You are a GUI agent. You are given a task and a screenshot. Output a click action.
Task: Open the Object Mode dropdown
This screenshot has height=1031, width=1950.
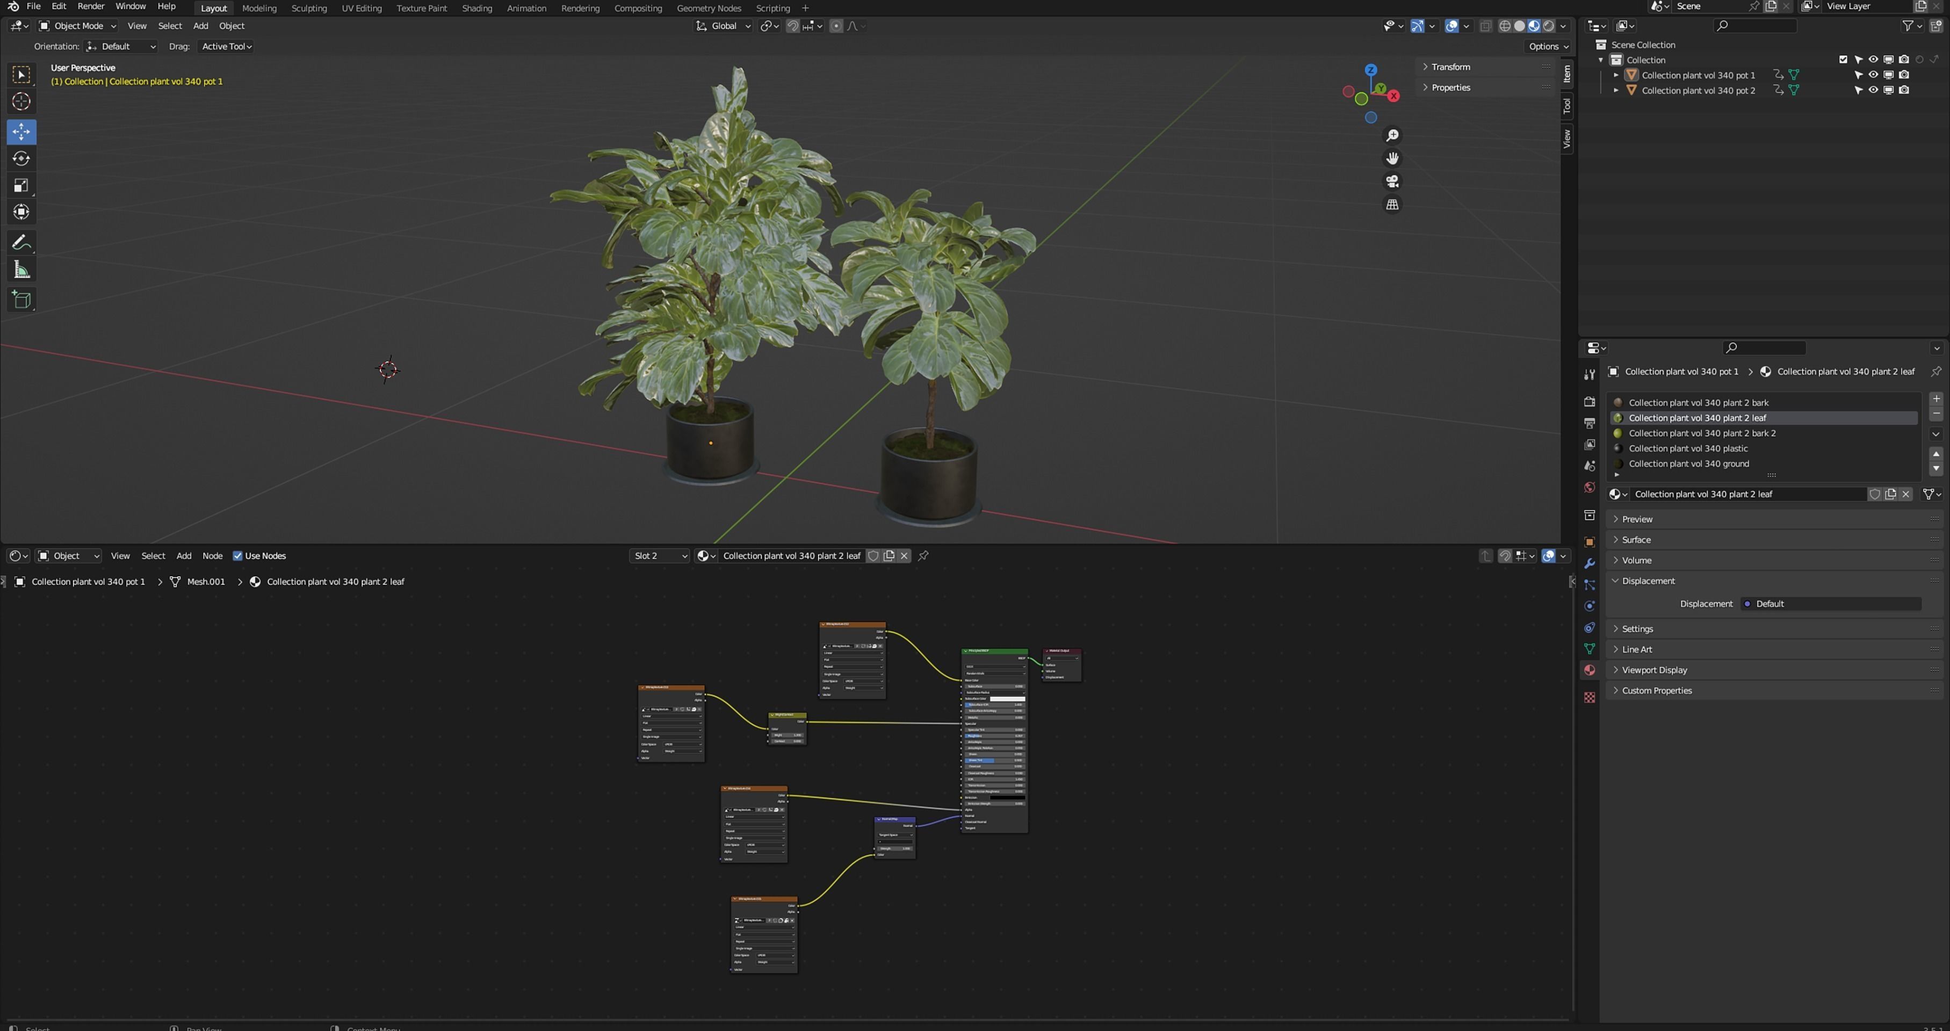pyautogui.click(x=78, y=26)
